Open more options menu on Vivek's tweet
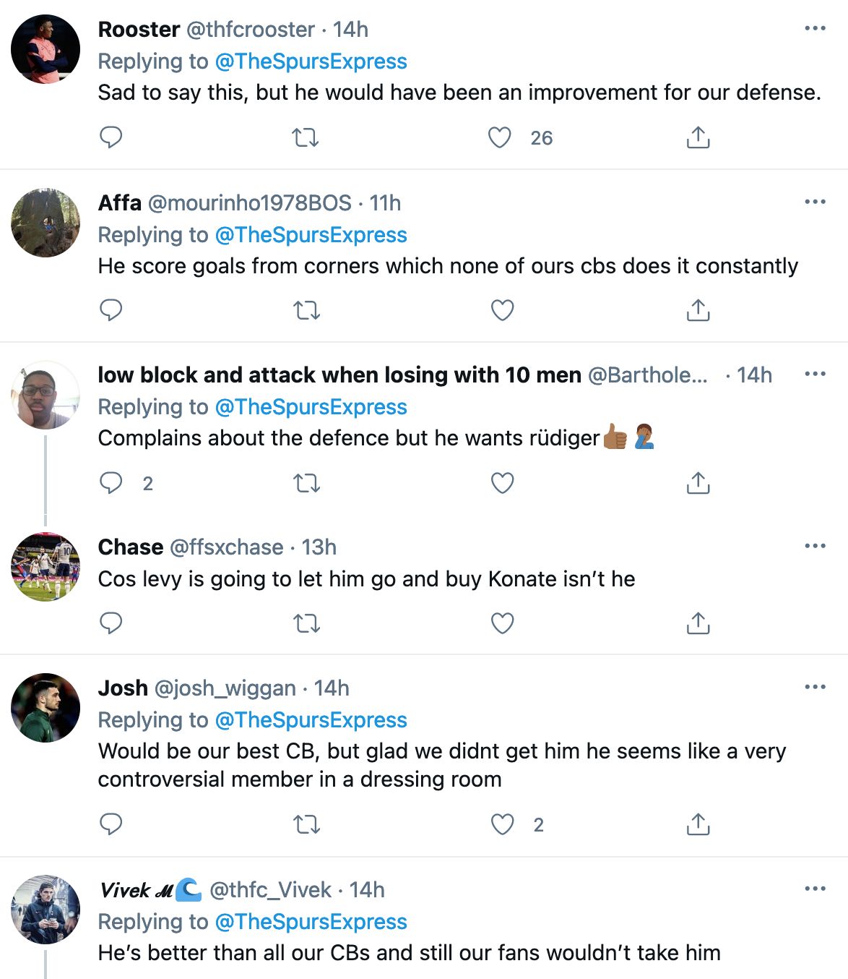This screenshot has height=979, width=848. [x=815, y=889]
